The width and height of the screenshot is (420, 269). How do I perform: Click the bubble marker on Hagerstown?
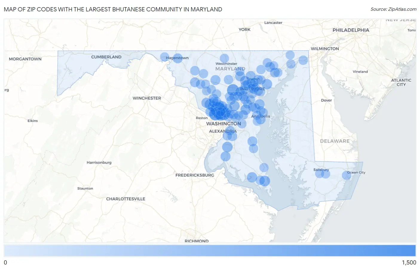pos(177,58)
